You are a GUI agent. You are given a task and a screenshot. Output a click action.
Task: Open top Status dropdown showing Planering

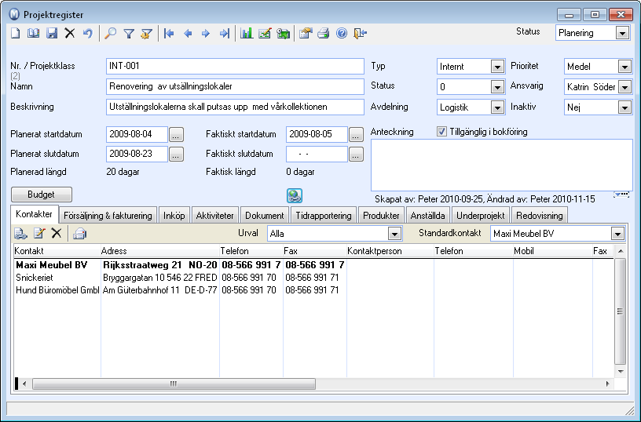click(622, 33)
